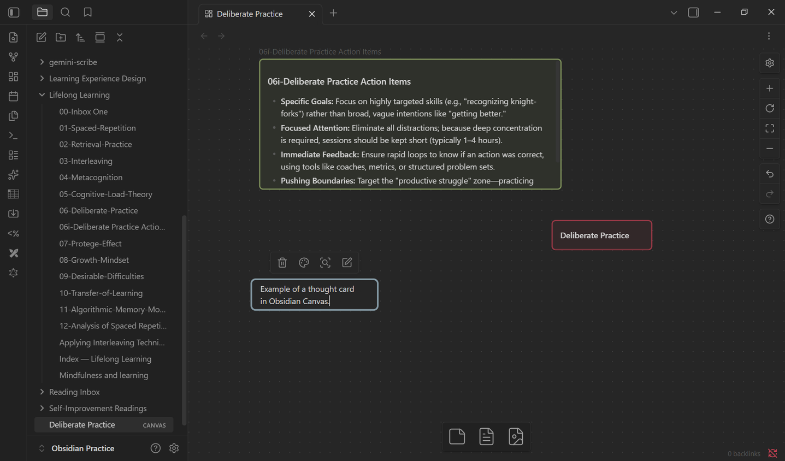Open Index — Lifelong Learning note
The height and width of the screenshot is (461, 785).
pyautogui.click(x=105, y=359)
